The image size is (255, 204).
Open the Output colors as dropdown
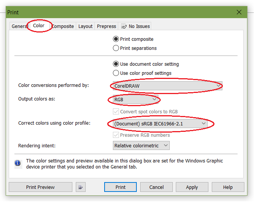(134, 100)
